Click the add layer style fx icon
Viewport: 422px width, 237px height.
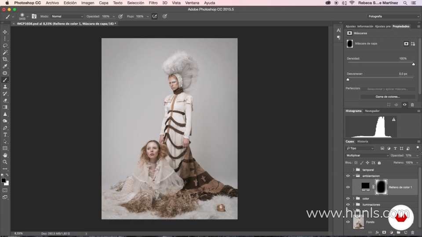click(x=377, y=233)
